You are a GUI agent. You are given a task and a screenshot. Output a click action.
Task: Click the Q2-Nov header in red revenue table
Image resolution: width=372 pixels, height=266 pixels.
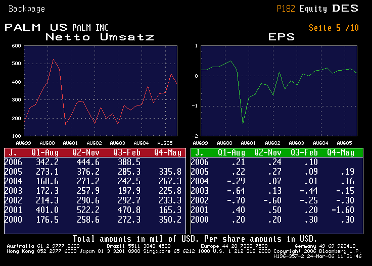(86, 153)
